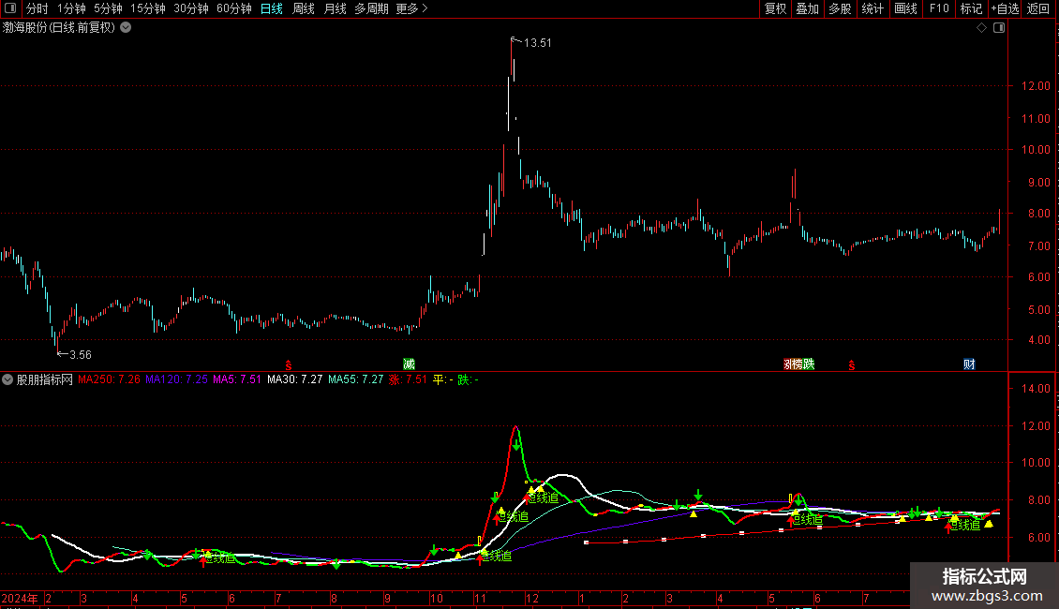Click the red $ marker near June 2025

(852, 364)
